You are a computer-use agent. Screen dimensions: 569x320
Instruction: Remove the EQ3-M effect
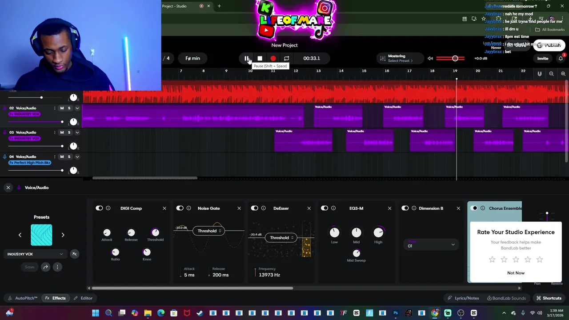tap(389, 208)
